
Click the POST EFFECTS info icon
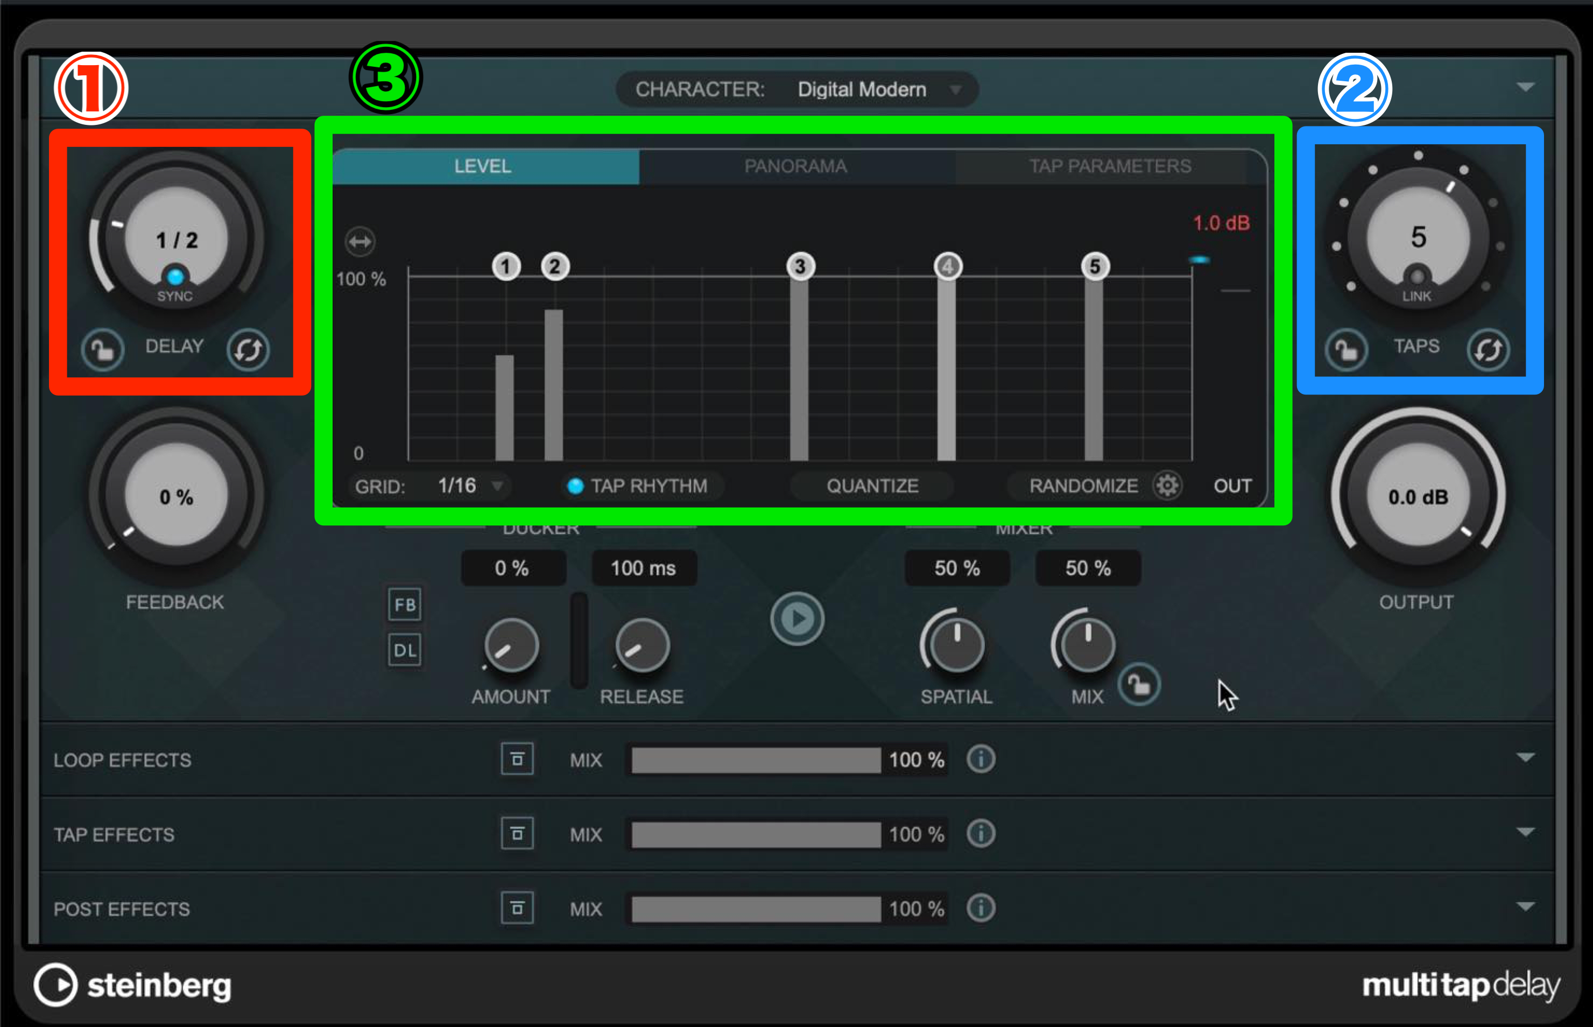(x=981, y=908)
